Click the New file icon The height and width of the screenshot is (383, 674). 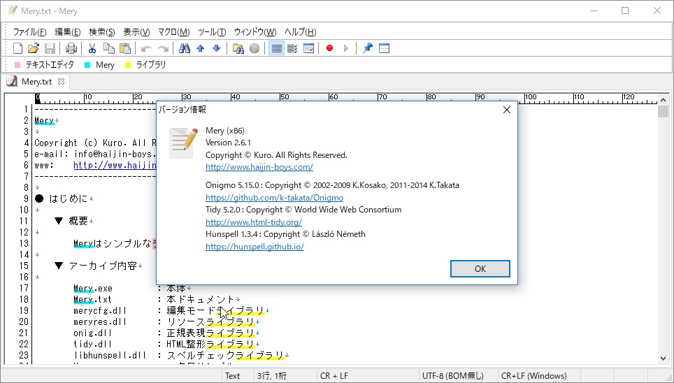[17, 48]
